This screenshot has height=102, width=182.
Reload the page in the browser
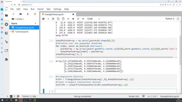[12, 5]
